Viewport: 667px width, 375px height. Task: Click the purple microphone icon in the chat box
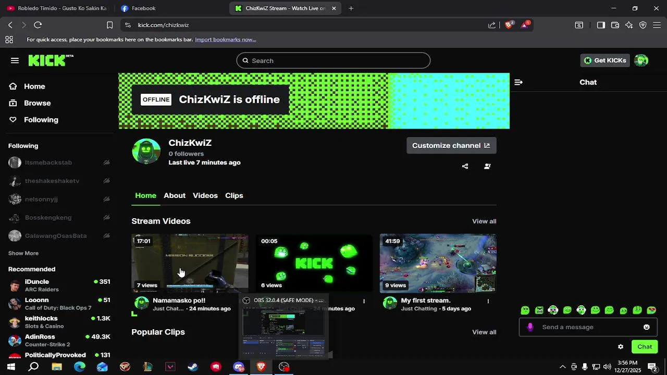pos(530,327)
